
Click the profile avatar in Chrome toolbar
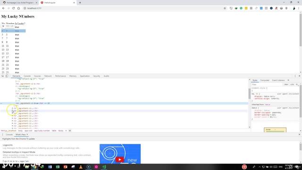coord(294,8)
